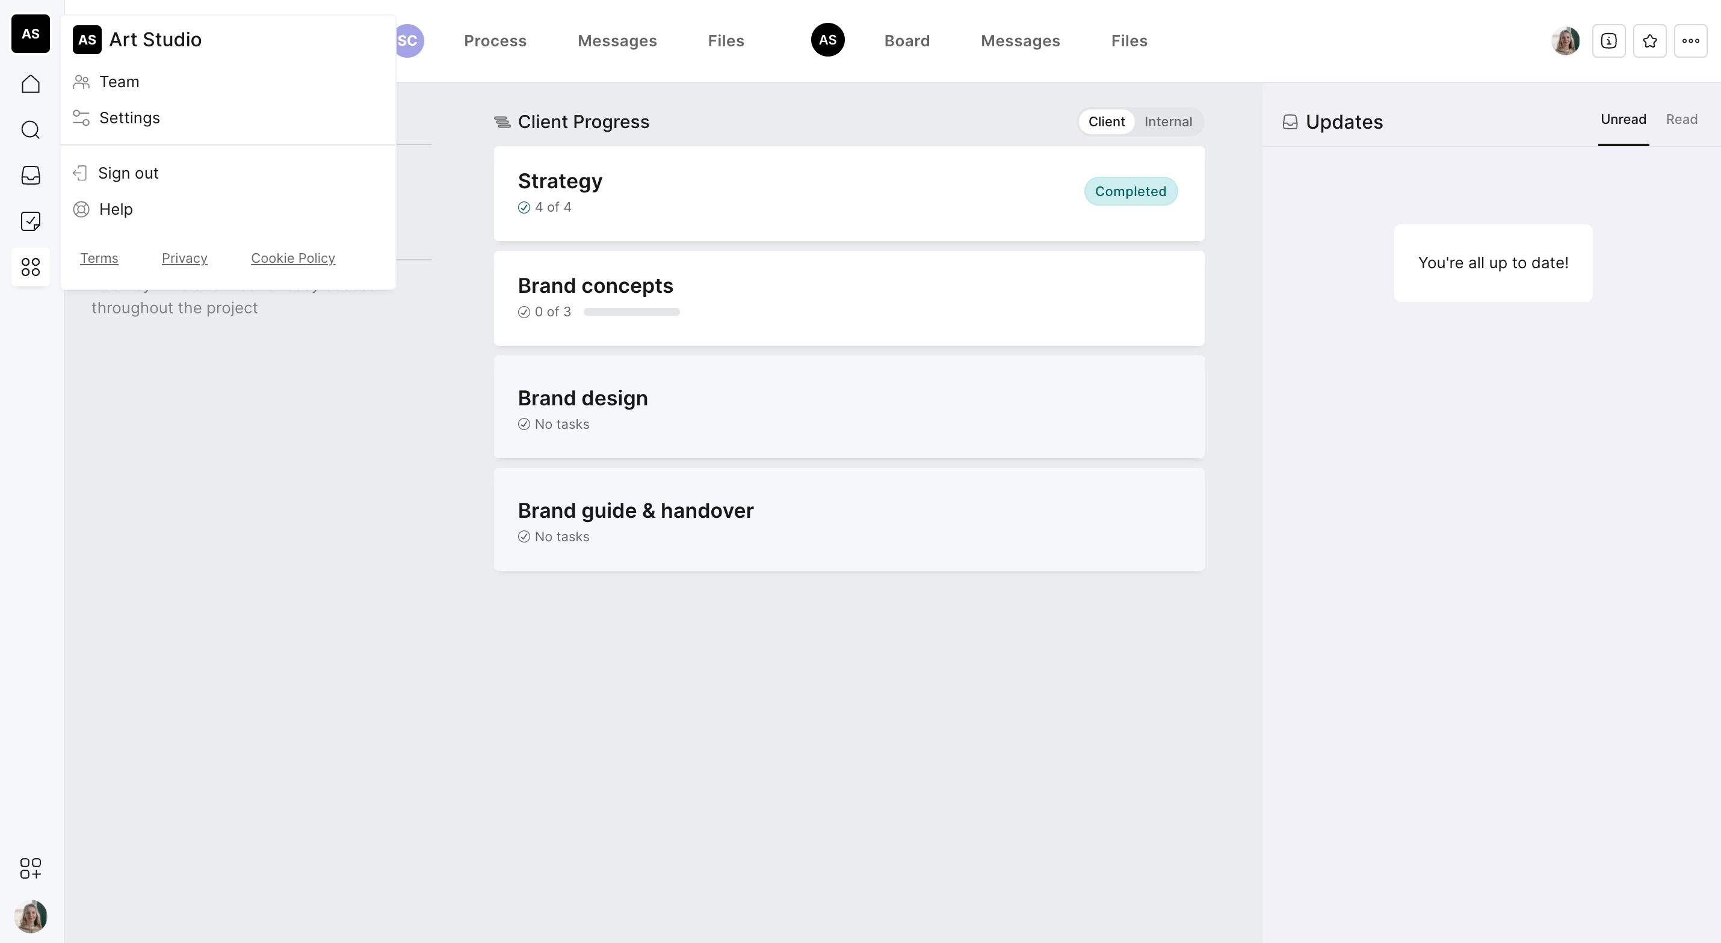The image size is (1721, 943).
Task: Switch to the Unread updates tab
Action: click(1623, 120)
